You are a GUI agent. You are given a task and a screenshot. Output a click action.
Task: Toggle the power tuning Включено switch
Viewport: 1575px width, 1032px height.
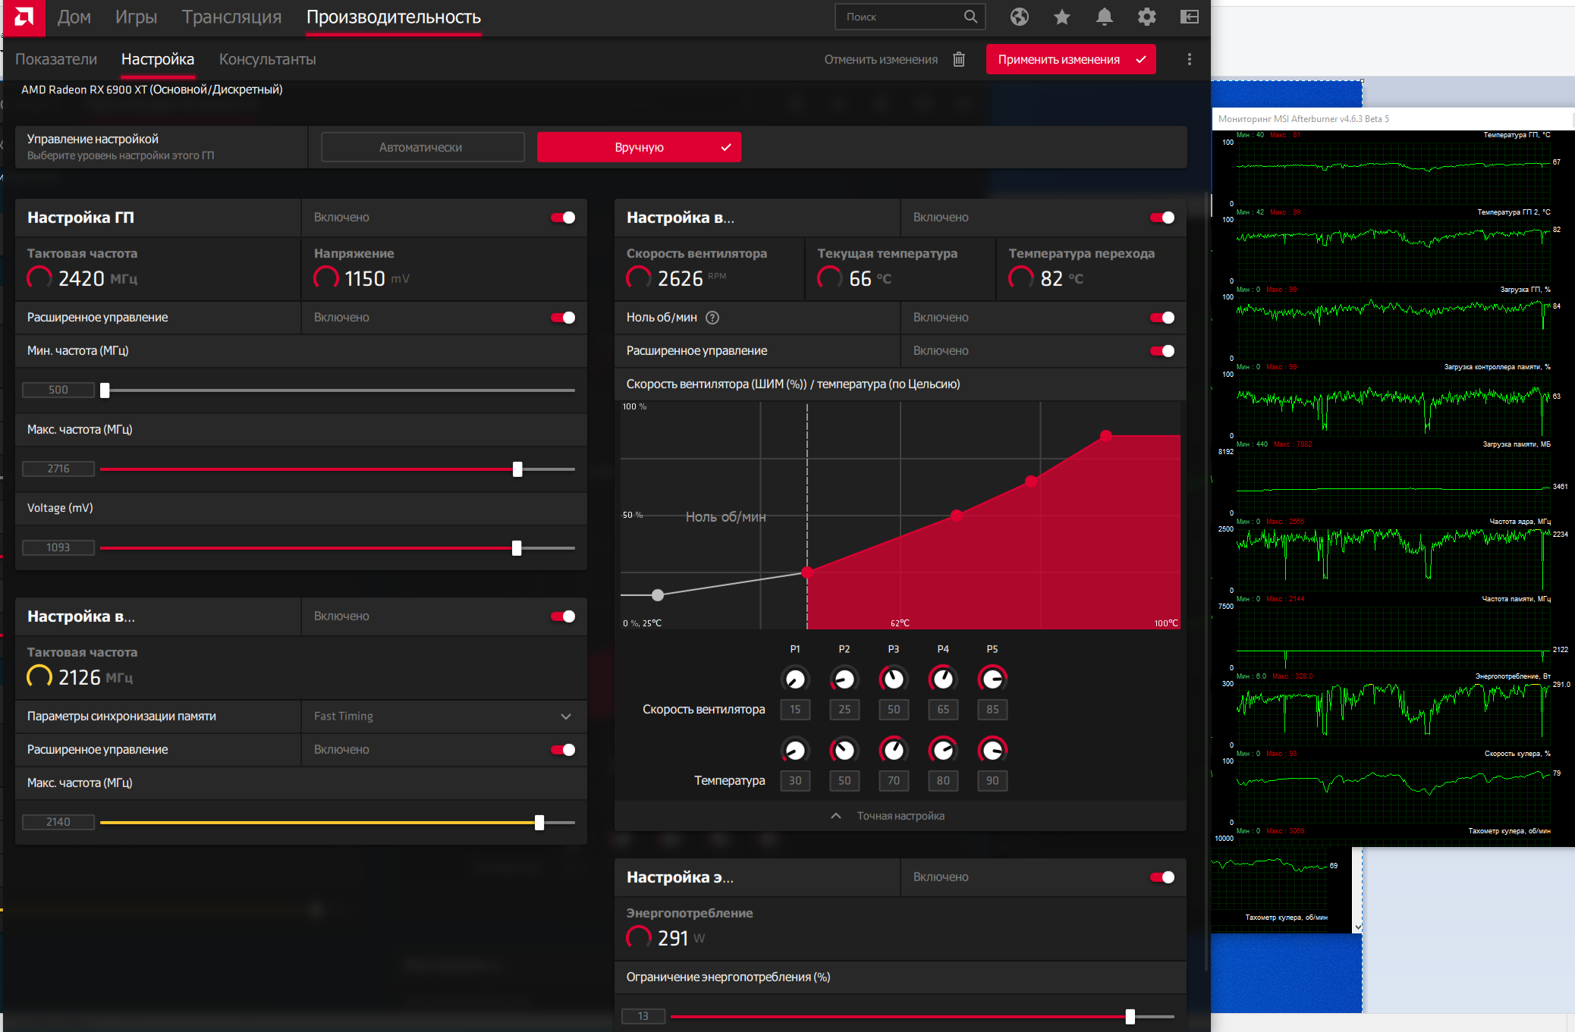pos(1162,877)
